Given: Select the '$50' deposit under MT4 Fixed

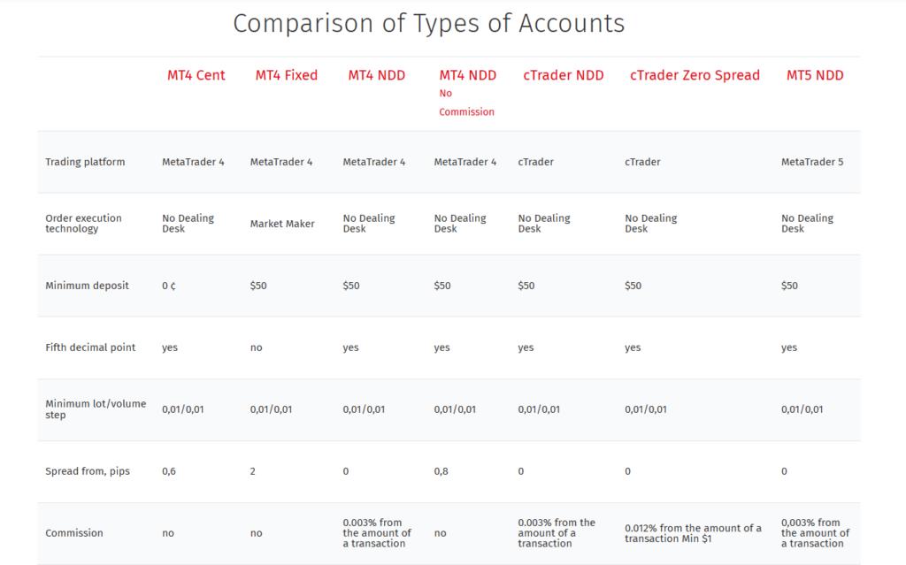Looking at the screenshot, I should point(258,286).
